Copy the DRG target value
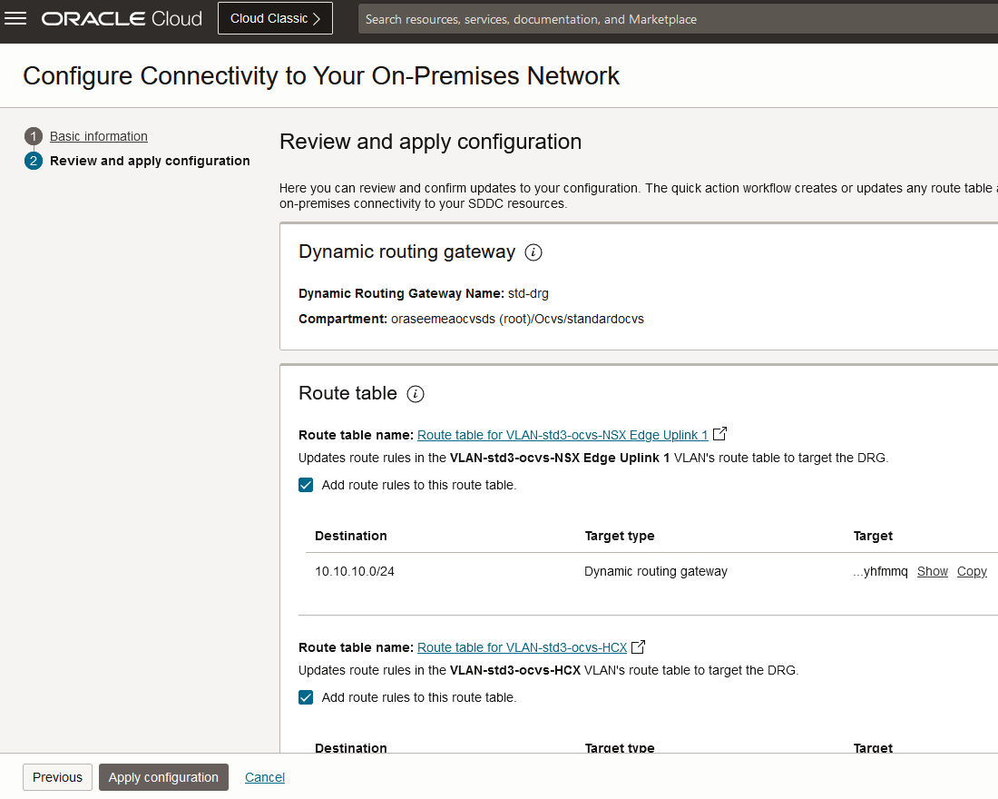 (972, 571)
